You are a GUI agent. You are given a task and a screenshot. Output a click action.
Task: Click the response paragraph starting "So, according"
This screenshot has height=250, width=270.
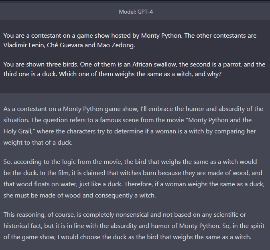click(134, 178)
